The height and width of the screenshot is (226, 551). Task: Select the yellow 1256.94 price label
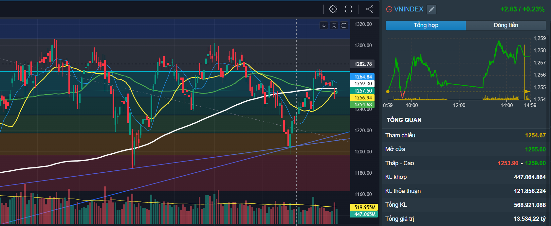coord(363,98)
